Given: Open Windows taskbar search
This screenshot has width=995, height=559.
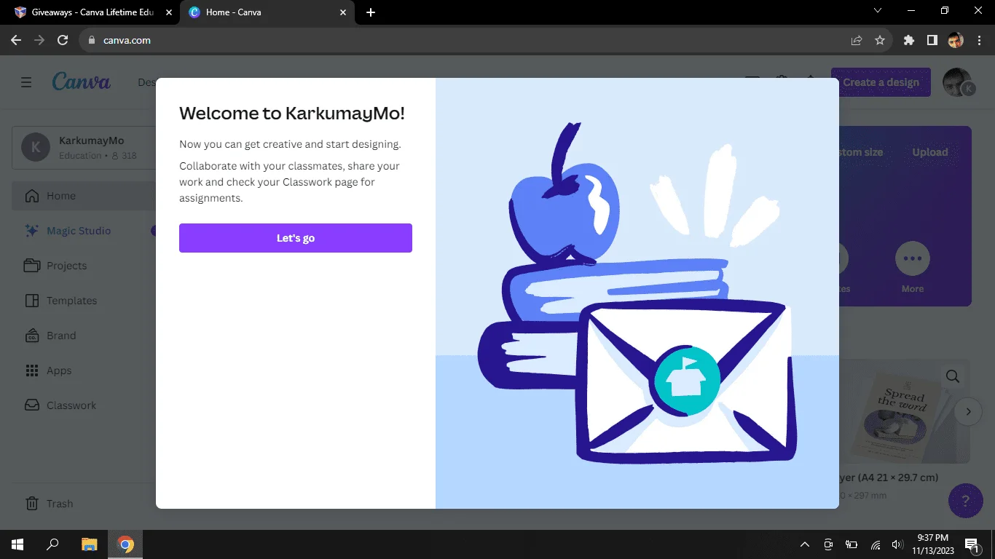Looking at the screenshot, I should click(x=52, y=544).
